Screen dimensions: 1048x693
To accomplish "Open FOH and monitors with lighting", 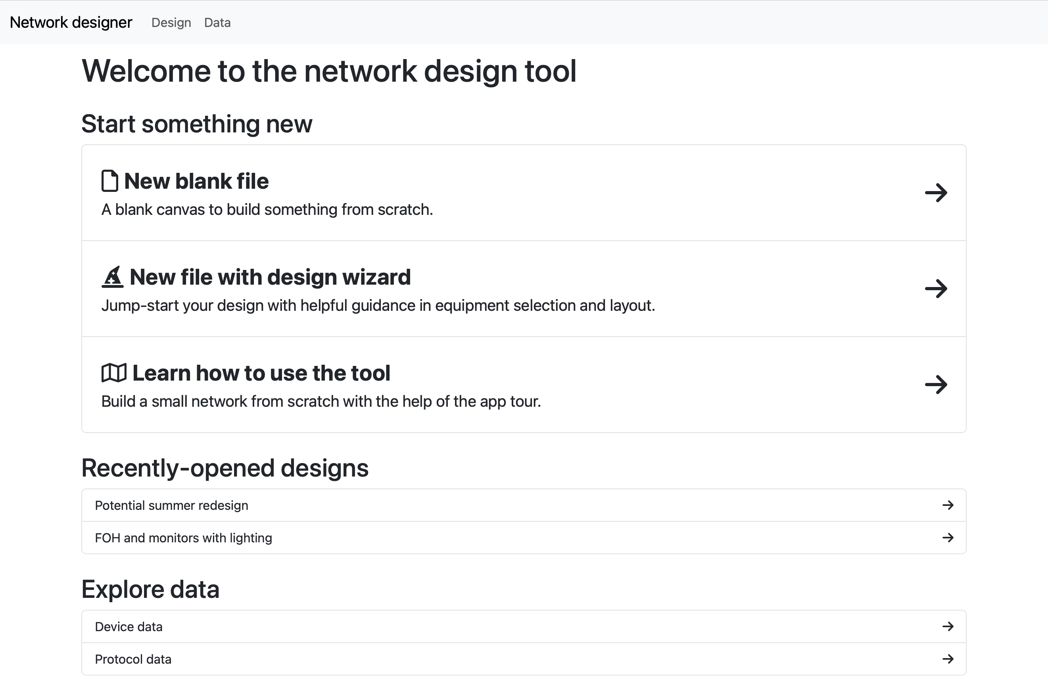I will [183, 538].
